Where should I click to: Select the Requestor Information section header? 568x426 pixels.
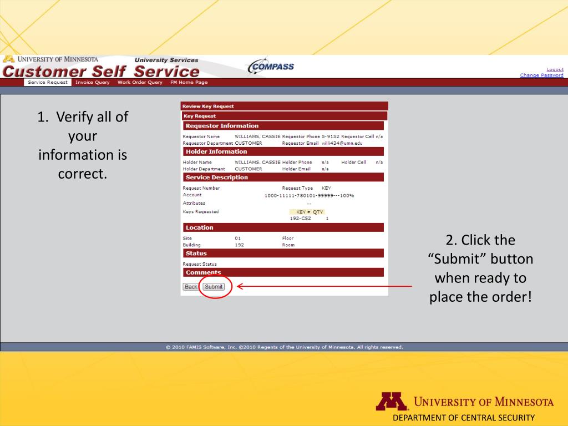[x=283, y=126]
